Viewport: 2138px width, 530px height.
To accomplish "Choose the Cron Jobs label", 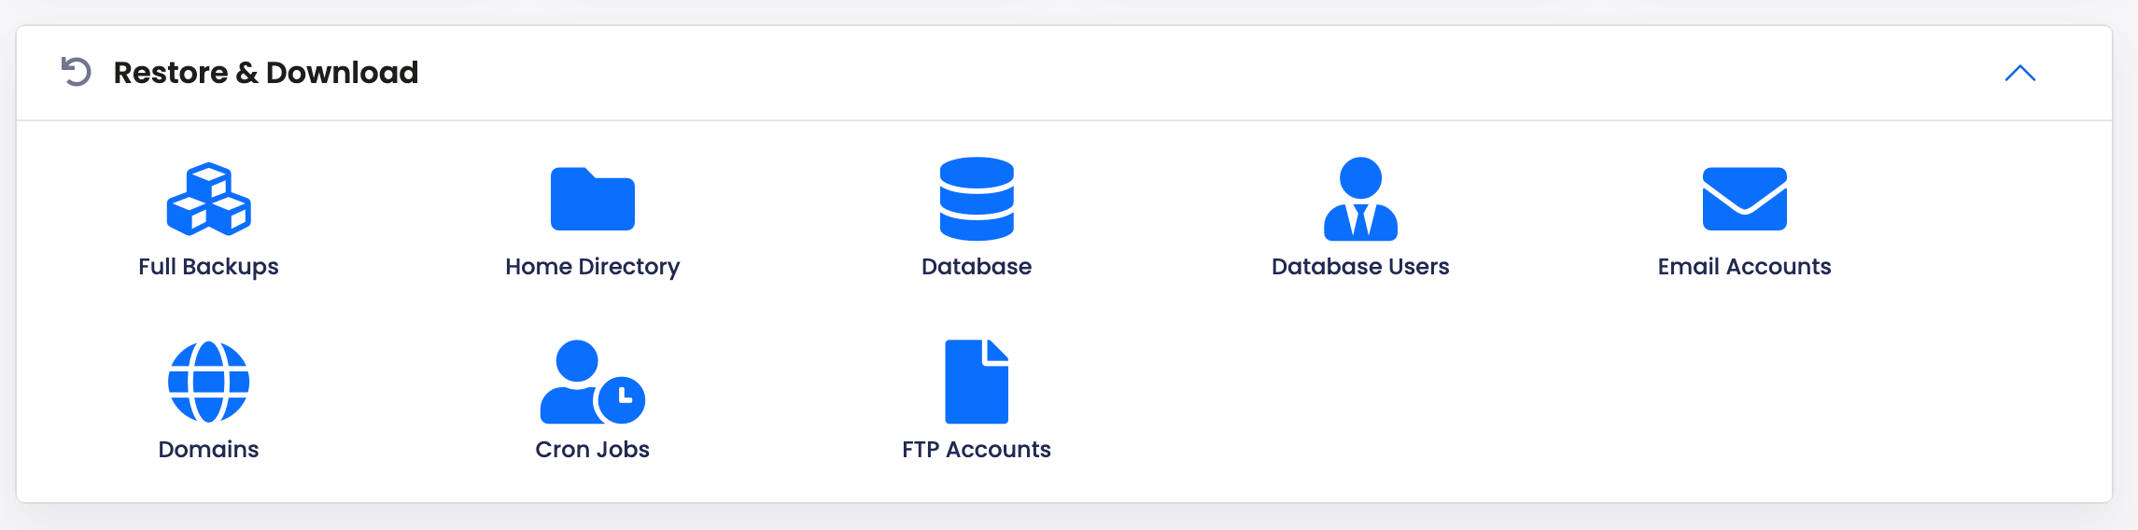I will click(x=593, y=450).
